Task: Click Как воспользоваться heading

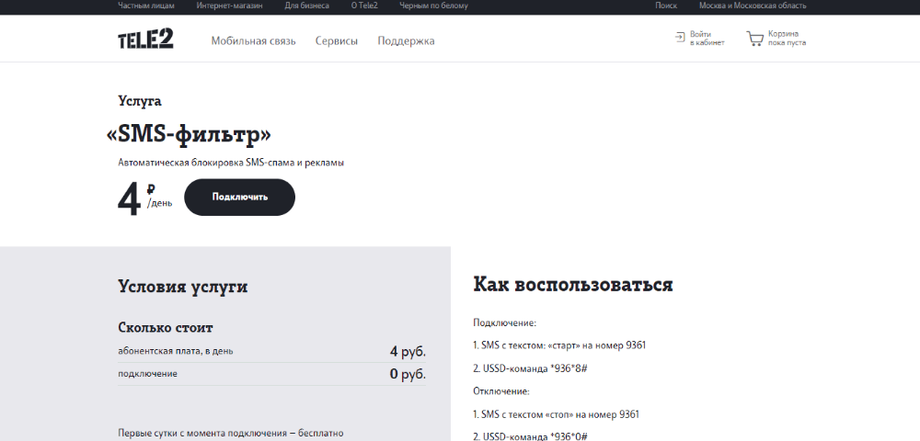Action: 572,285
